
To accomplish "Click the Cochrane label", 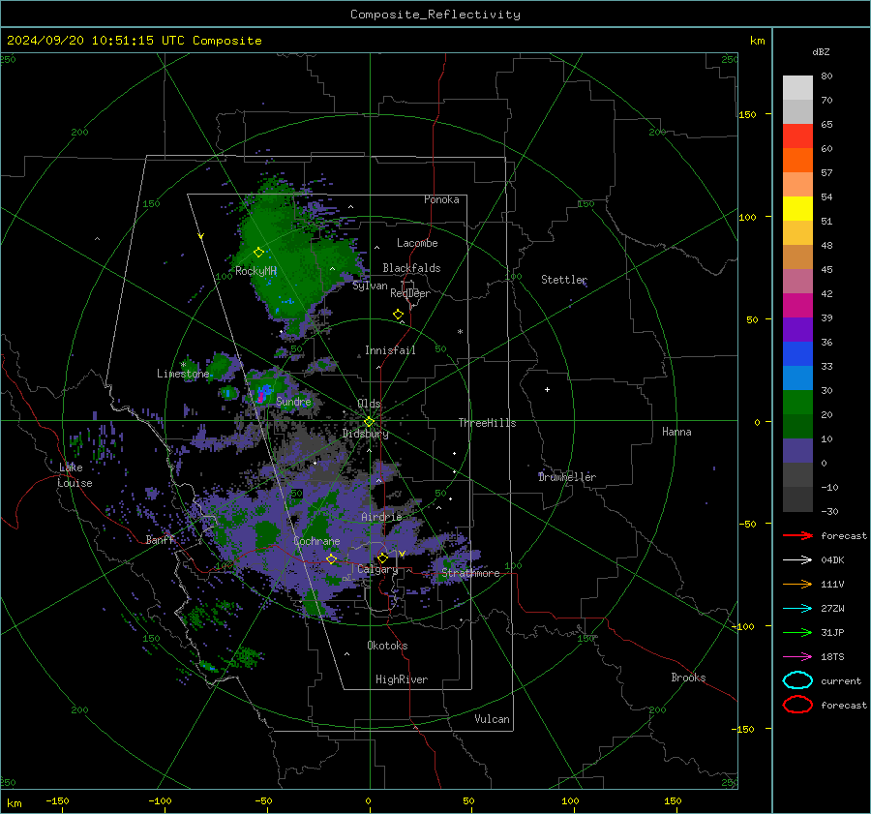I will (x=316, y=541).
